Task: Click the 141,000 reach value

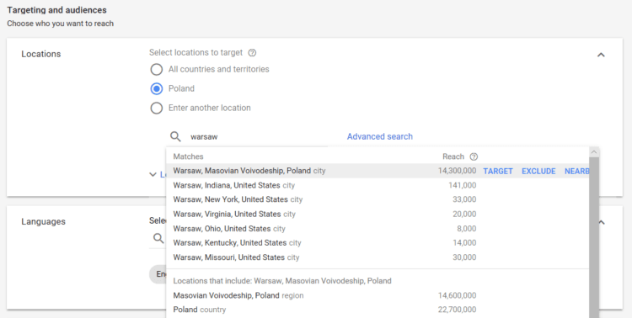Action: point(463,185)
